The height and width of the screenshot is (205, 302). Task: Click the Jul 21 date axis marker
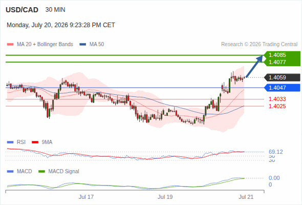pyautogui.click(x=246, y=197)
